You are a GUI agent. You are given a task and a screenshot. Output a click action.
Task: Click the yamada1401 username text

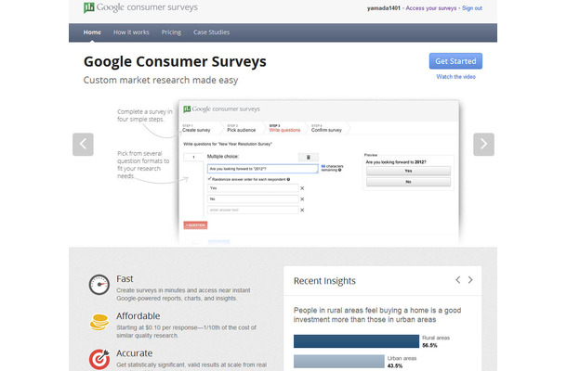[384, 8]
